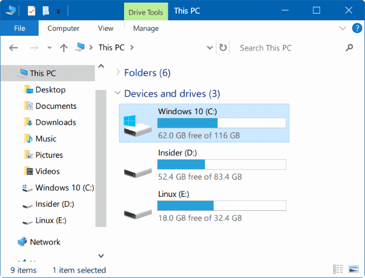The image size is (365, 278).
Task: Click the Folders (6) group header
Action: point(148,73)
